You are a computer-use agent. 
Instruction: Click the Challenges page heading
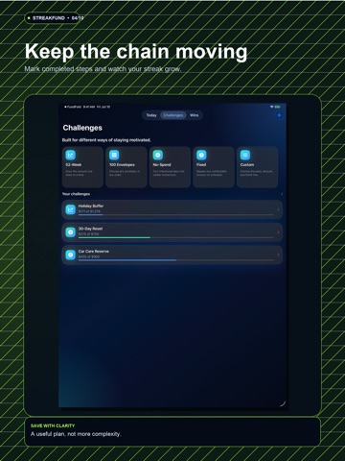[x=82, y=128]
